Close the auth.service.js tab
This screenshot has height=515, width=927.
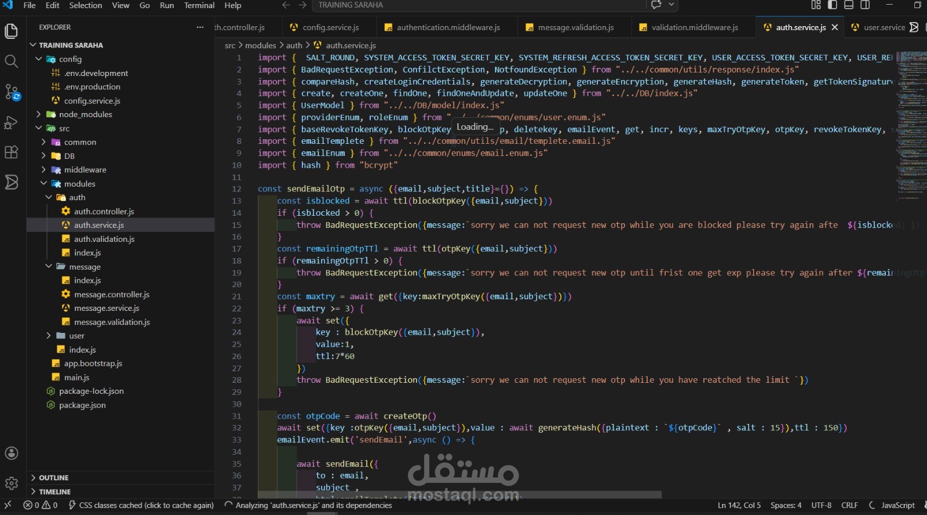(835, 27)
